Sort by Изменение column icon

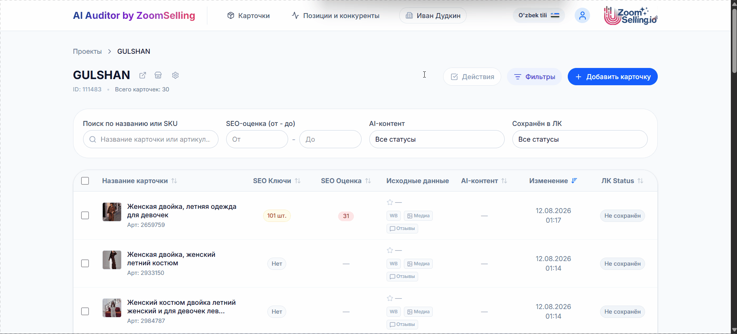[574, 181]
